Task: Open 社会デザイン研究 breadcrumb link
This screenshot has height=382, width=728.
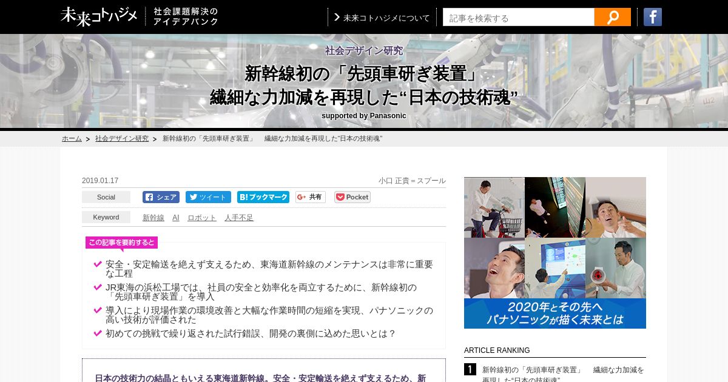Action: 122,138
